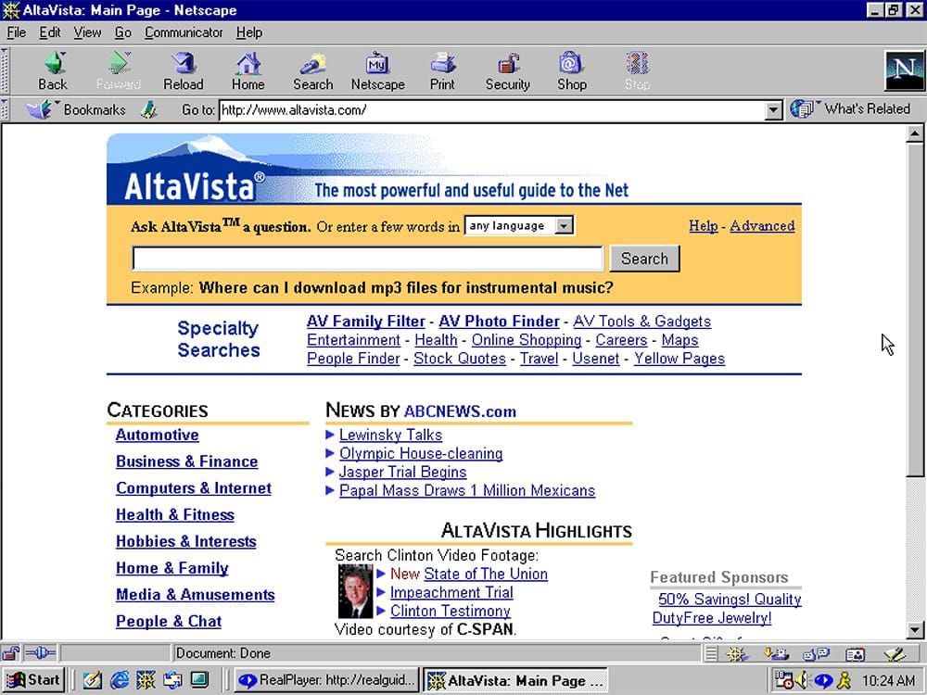Click the Home toolbar icon
The image size is (927, 695).
[248, 69]
